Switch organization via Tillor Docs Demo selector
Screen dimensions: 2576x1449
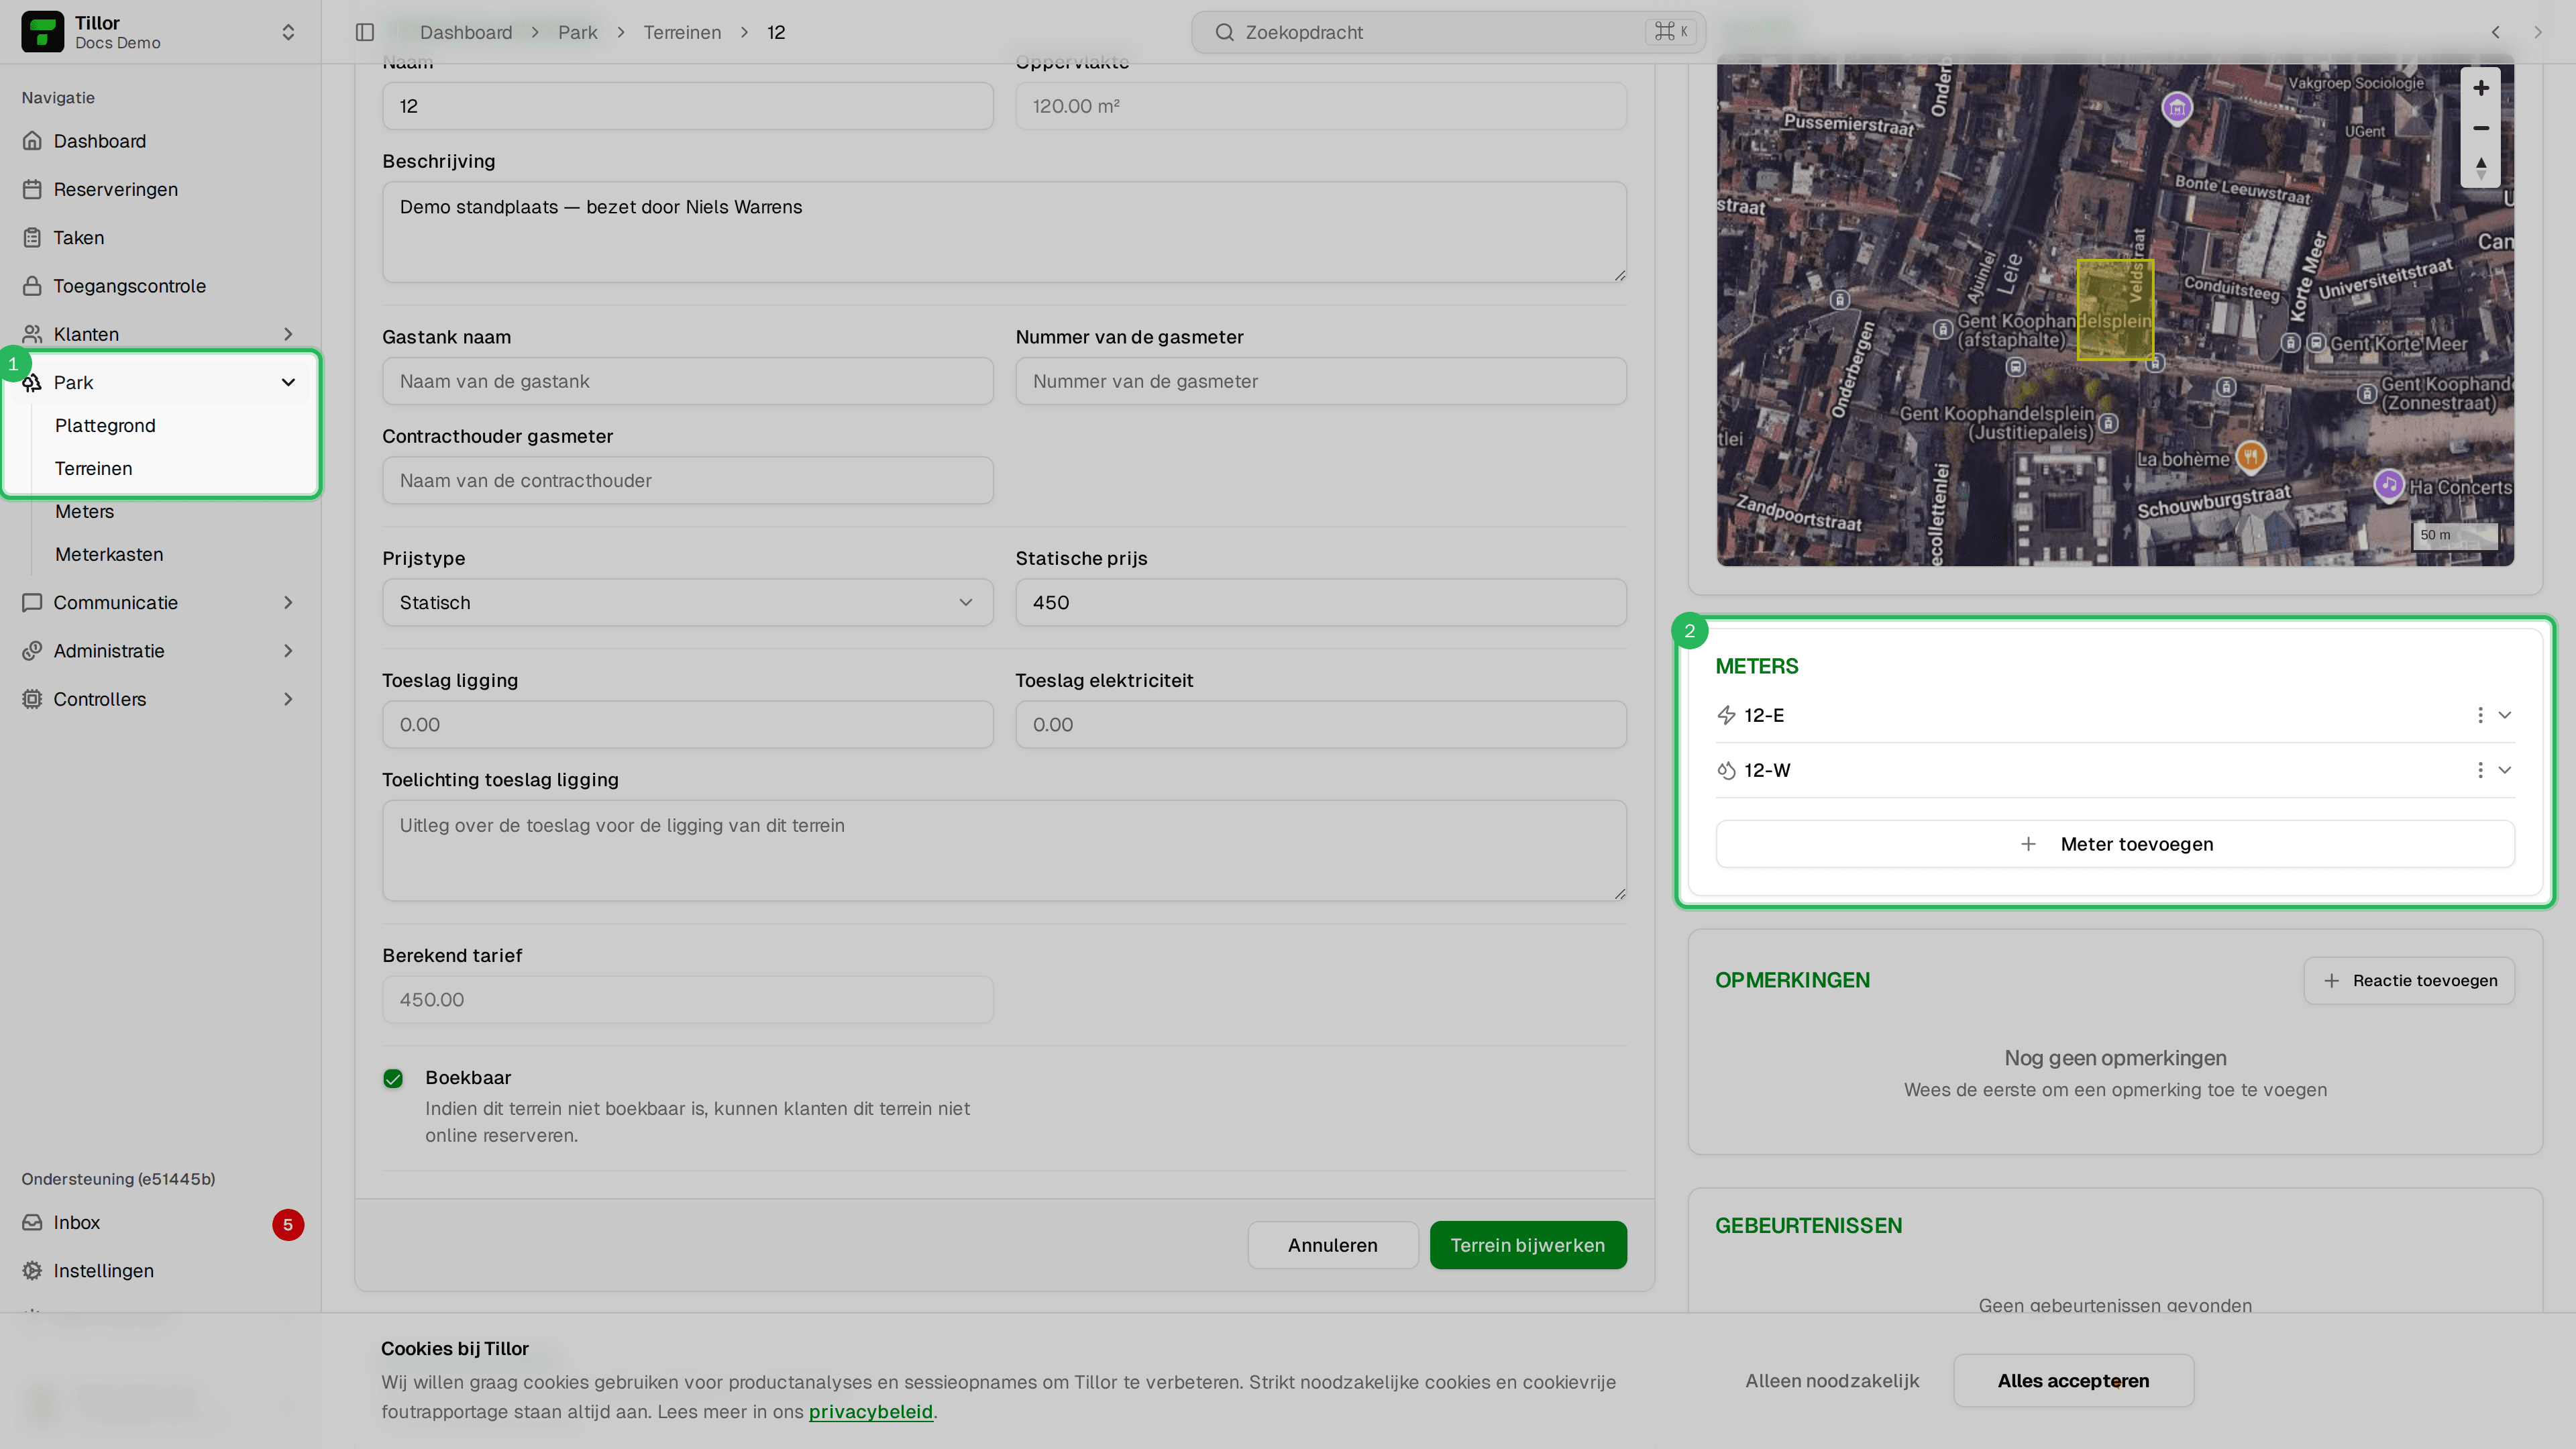click(160, 32)
